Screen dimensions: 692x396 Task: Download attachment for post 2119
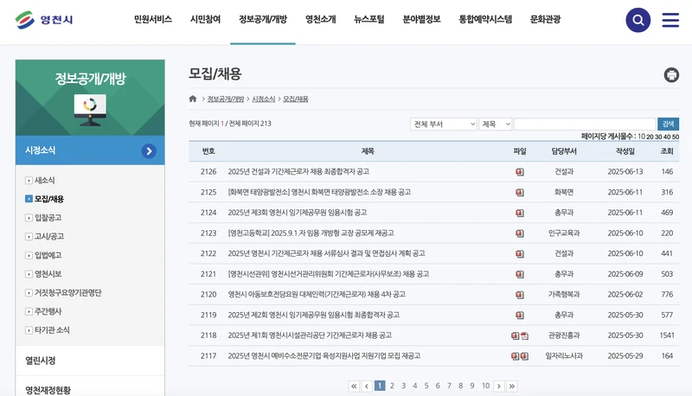pyautogui.click(x=520, y=316)
